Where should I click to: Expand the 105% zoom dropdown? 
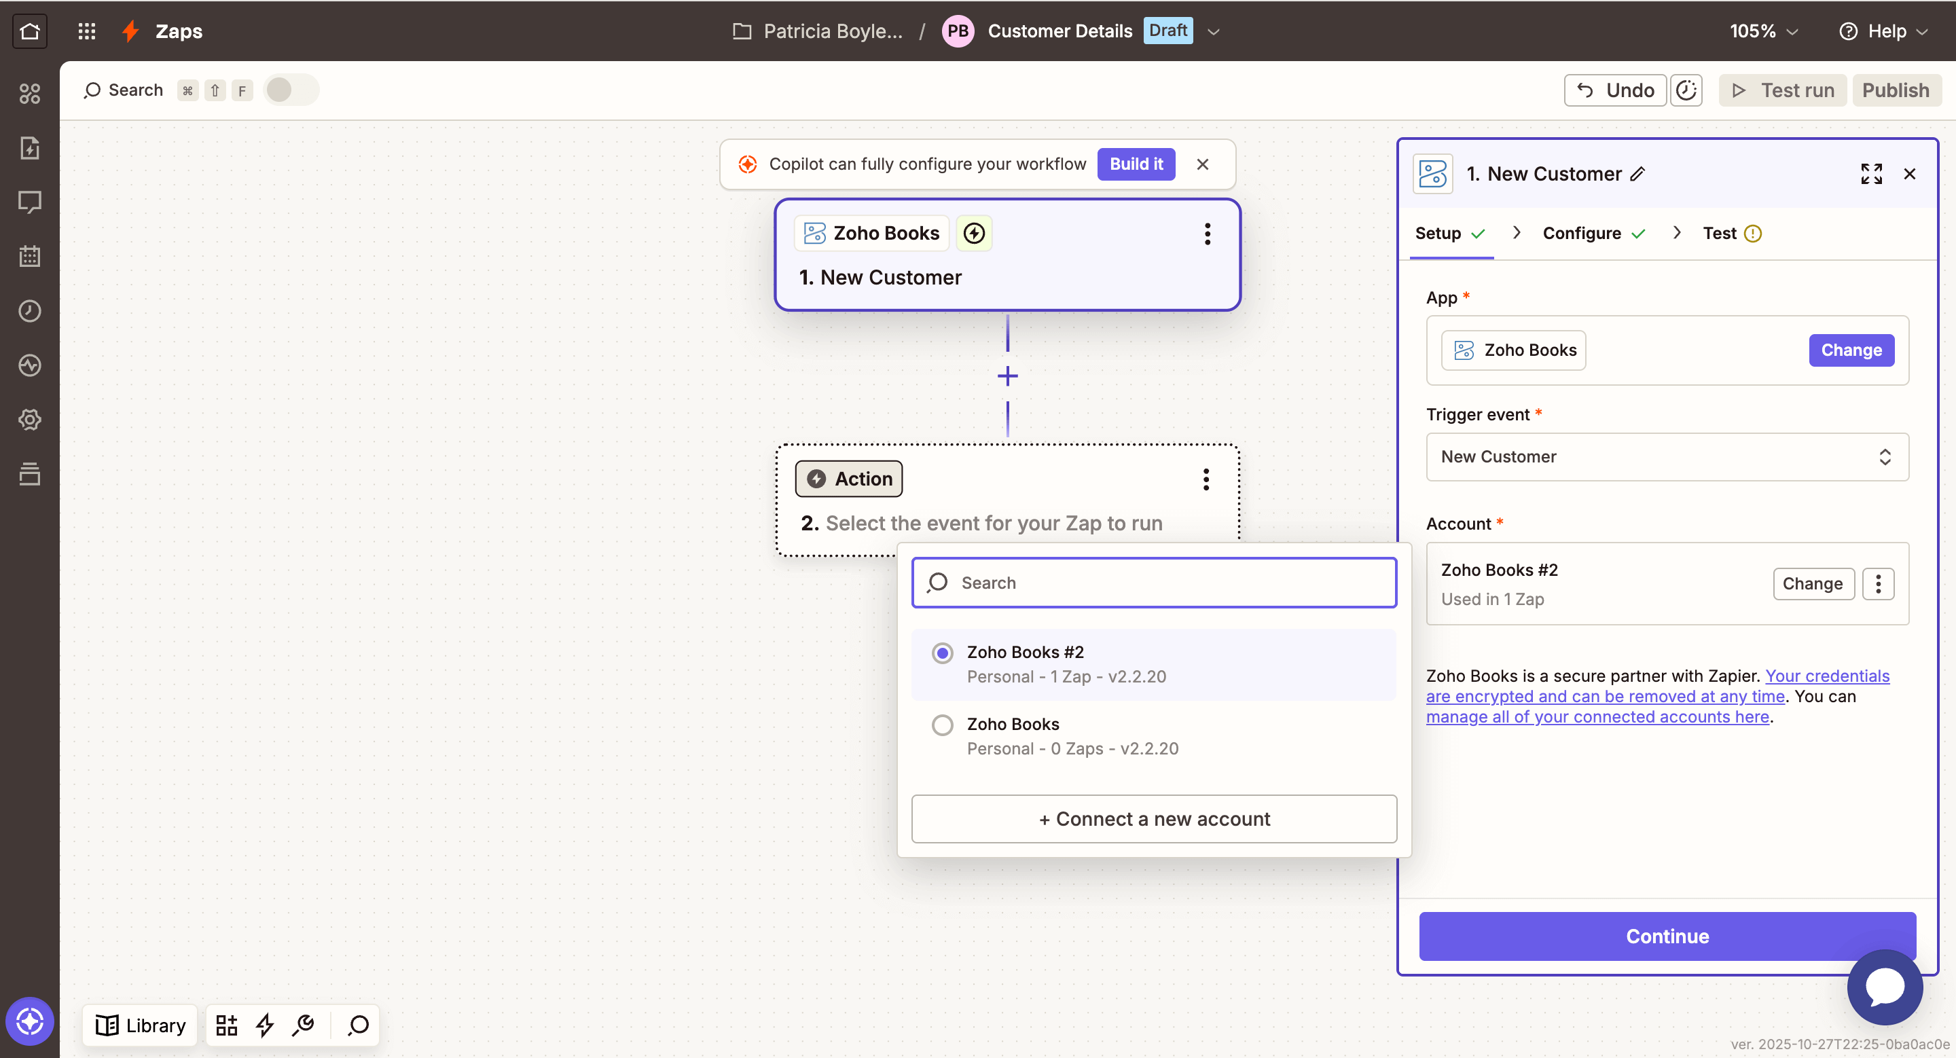(1763, 31)
